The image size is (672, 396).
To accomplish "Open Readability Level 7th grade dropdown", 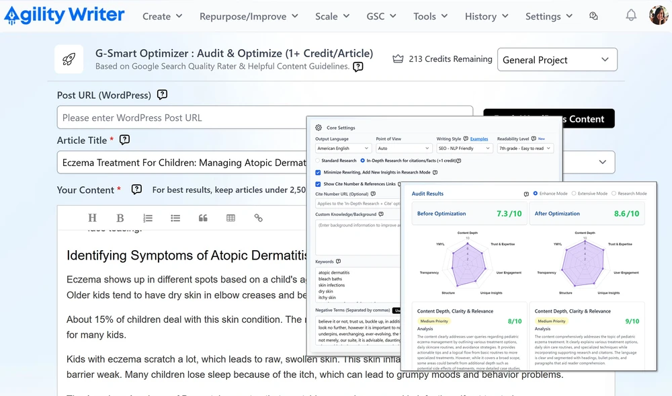I will [x=525, y=149].
